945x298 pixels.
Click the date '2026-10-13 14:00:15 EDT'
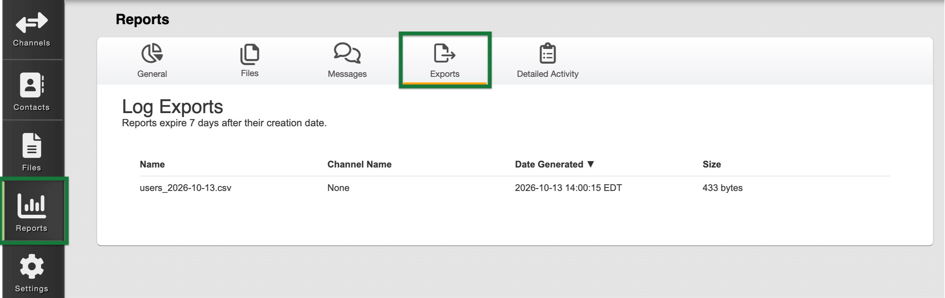[568, 188]
